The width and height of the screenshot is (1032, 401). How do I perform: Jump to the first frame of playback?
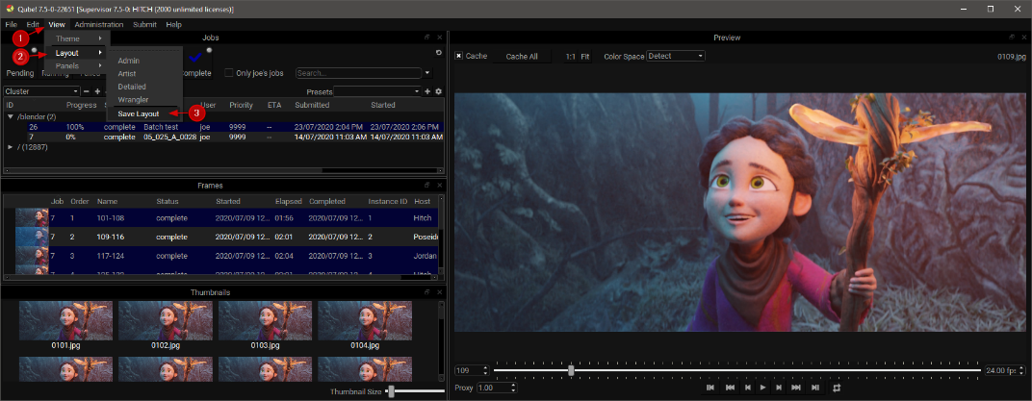(x=709, y=388)
